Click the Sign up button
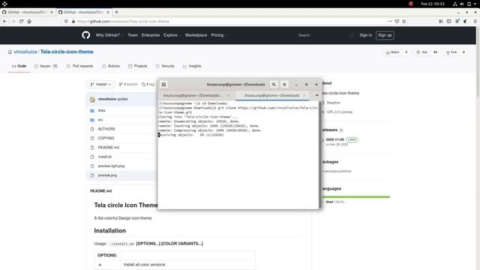The height and width of the screenshot is (270, 480). (x=385, y=35)
